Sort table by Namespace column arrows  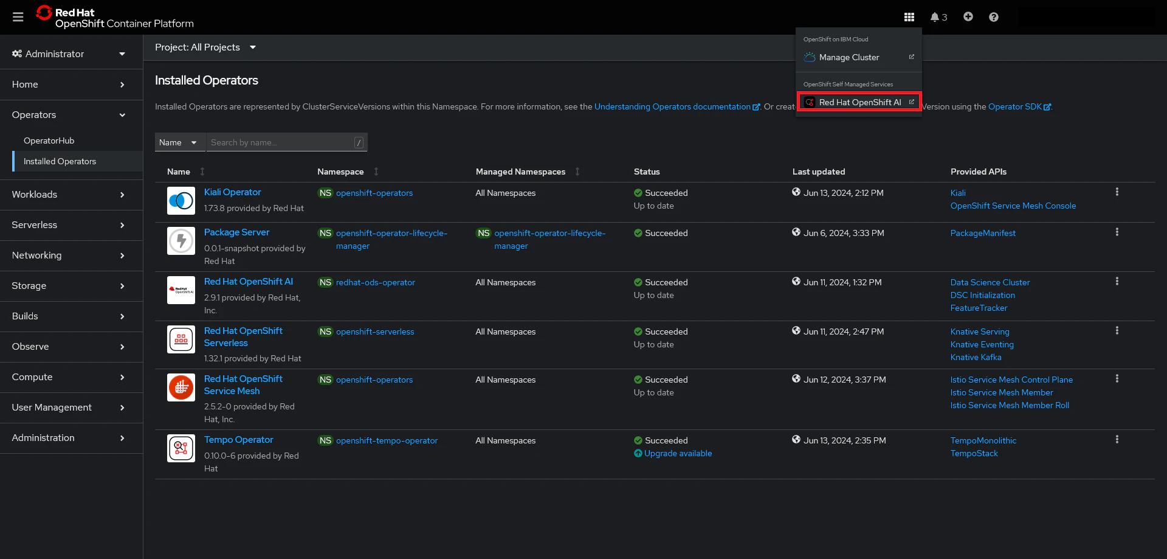376,172
